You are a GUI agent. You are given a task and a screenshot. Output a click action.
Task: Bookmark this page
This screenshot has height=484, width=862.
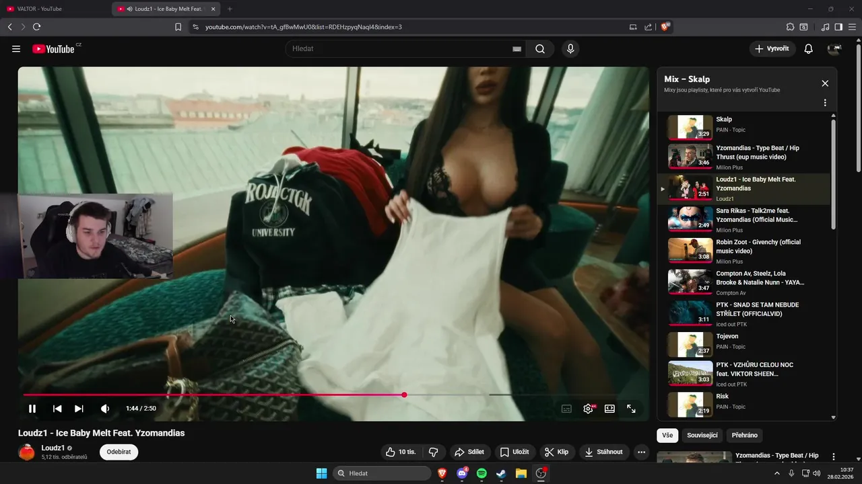tap(178, 27)
